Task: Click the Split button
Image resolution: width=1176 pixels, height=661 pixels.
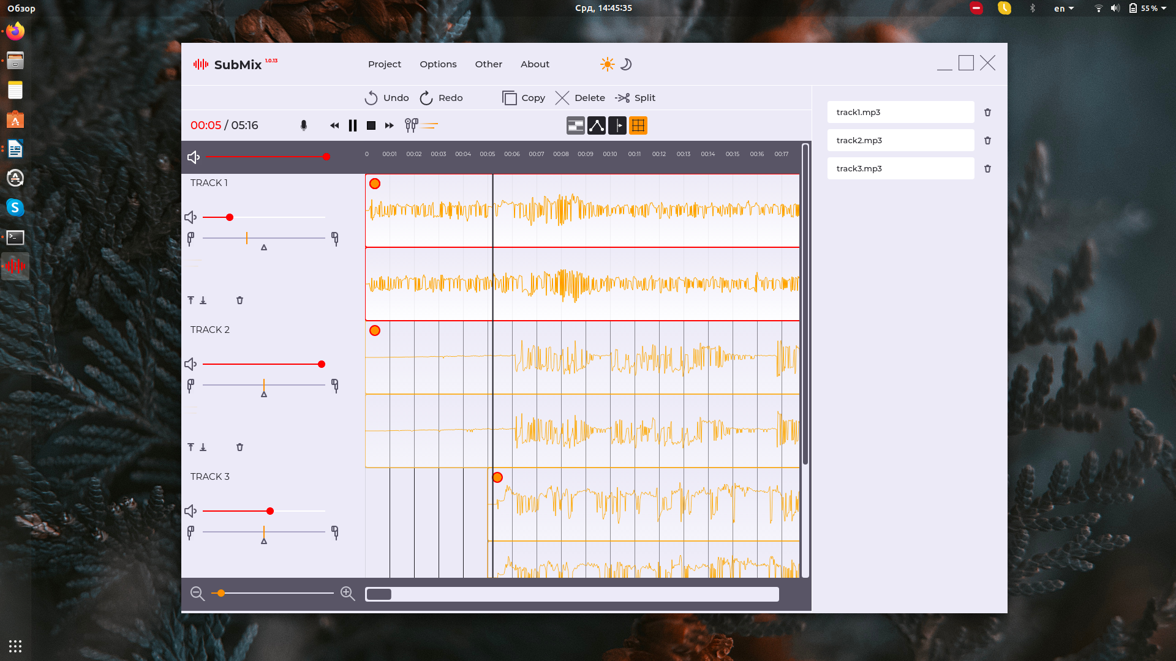Action: tap(635, 98)
